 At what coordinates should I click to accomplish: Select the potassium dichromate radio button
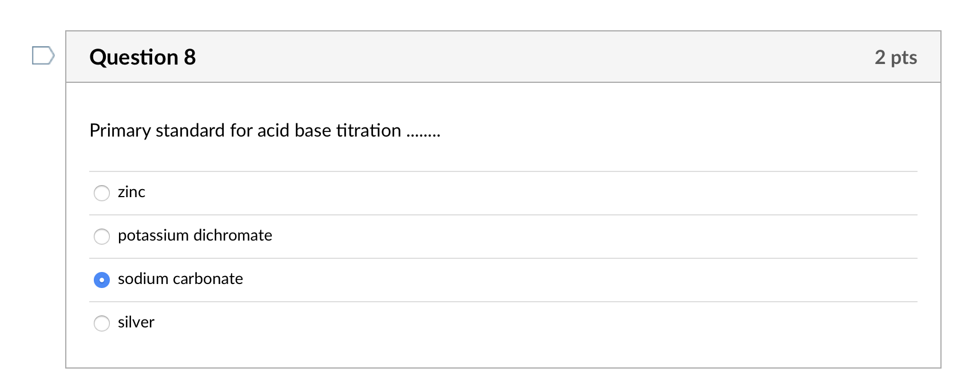(102, 236)
